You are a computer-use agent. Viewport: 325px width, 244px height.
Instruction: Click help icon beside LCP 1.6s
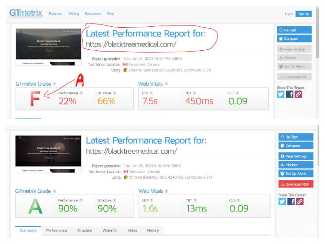pos(152,200)
